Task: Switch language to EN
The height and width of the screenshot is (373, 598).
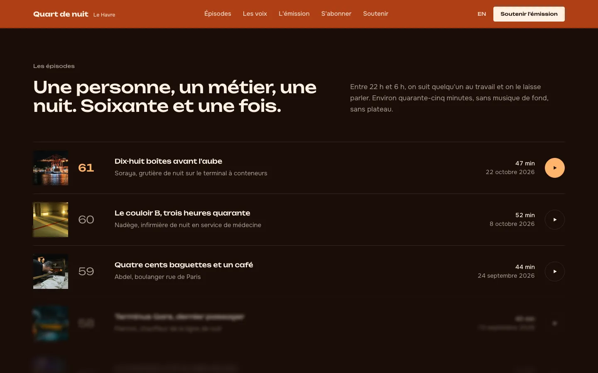Action: tap(482, 14)
